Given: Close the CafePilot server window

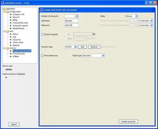Looking at the screenshot, I should [x=155, y=3].
